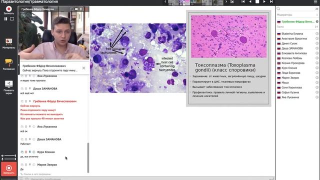Open info for Козлова Любовь
The width and height of the screenshot is (320, 180).
coord(317,58)
